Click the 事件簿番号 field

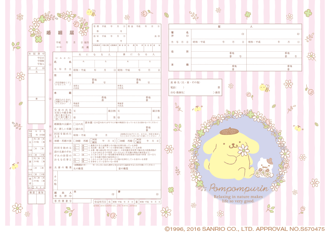82,201
